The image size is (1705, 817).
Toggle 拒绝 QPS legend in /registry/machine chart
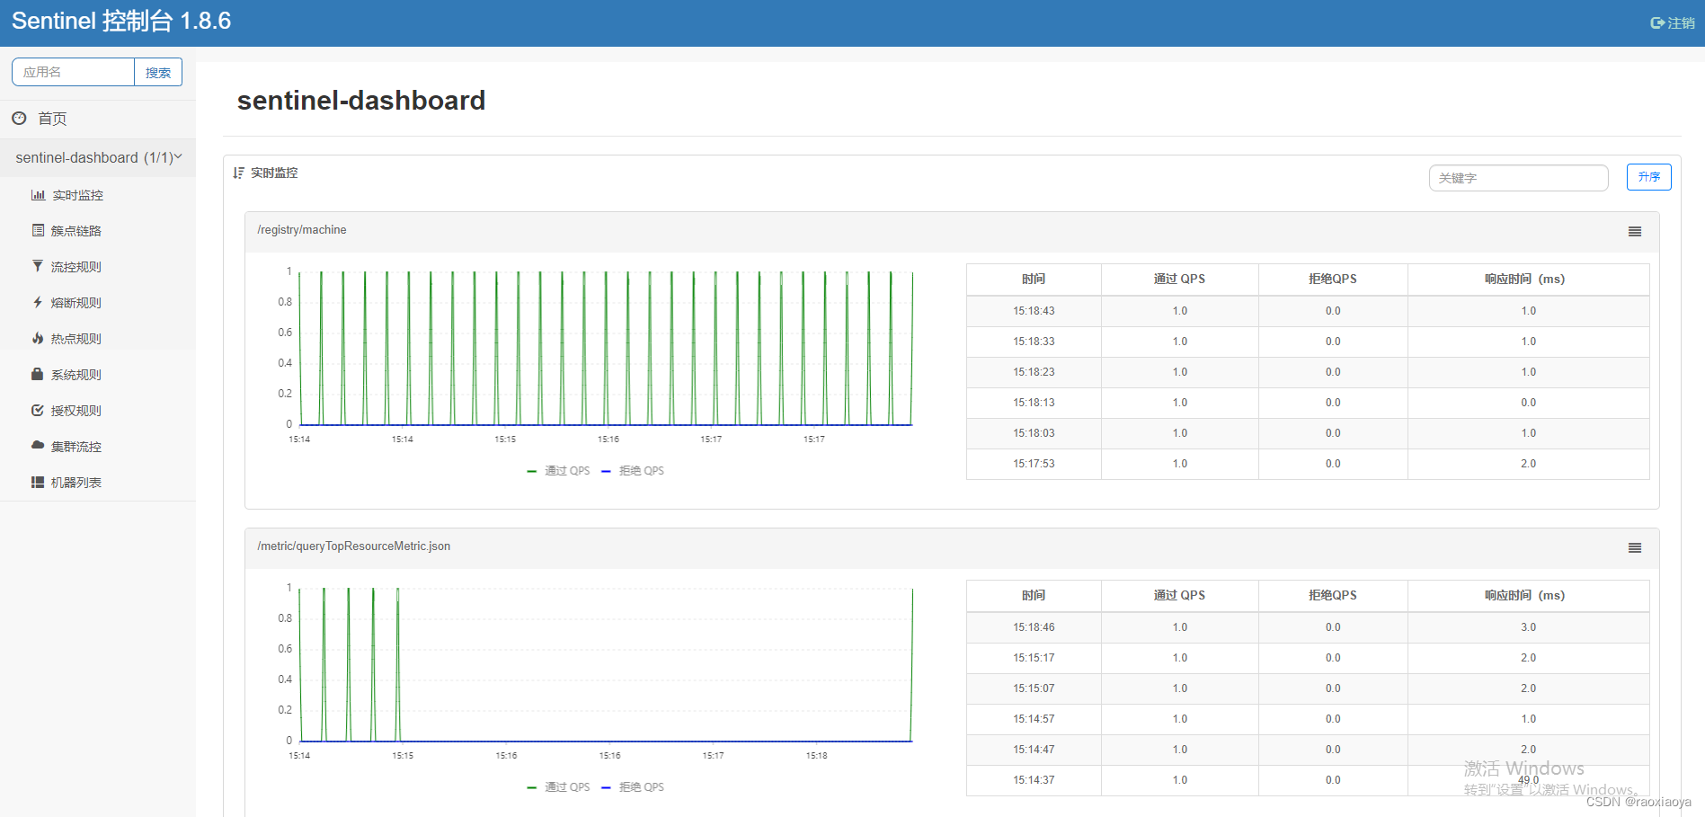(633, 471)
